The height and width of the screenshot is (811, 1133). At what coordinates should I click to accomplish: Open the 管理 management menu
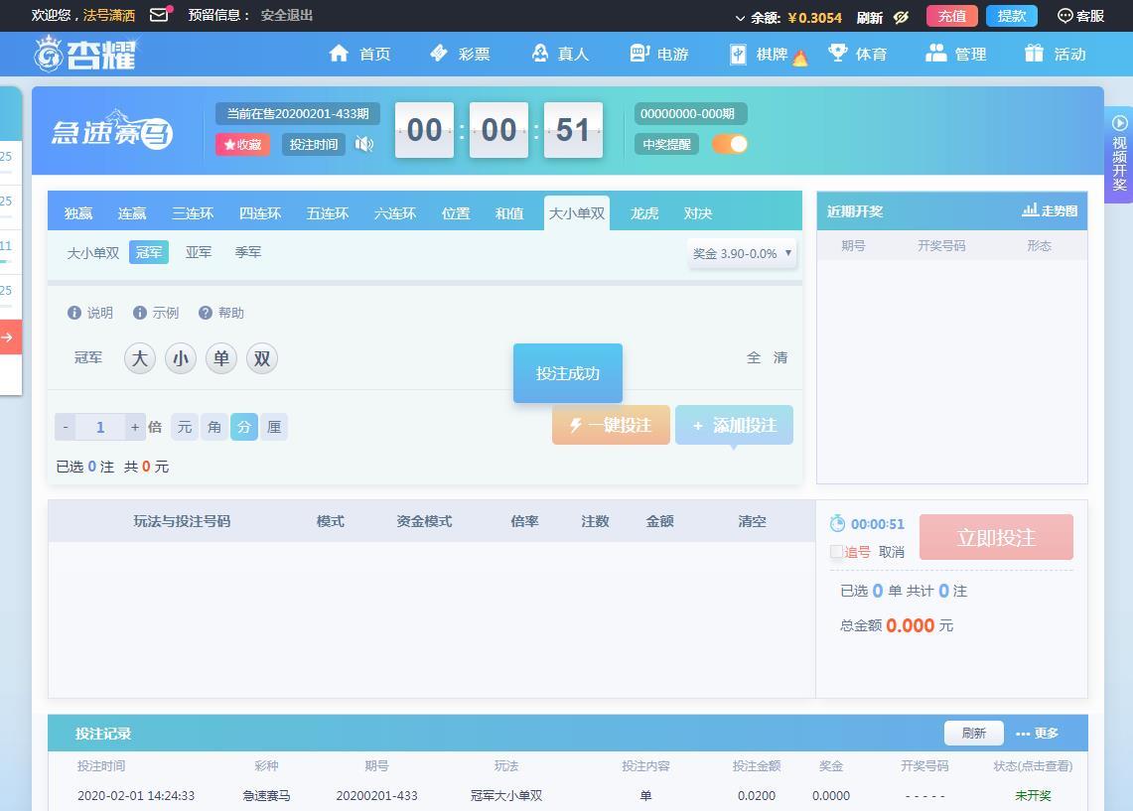pos(955,54)
